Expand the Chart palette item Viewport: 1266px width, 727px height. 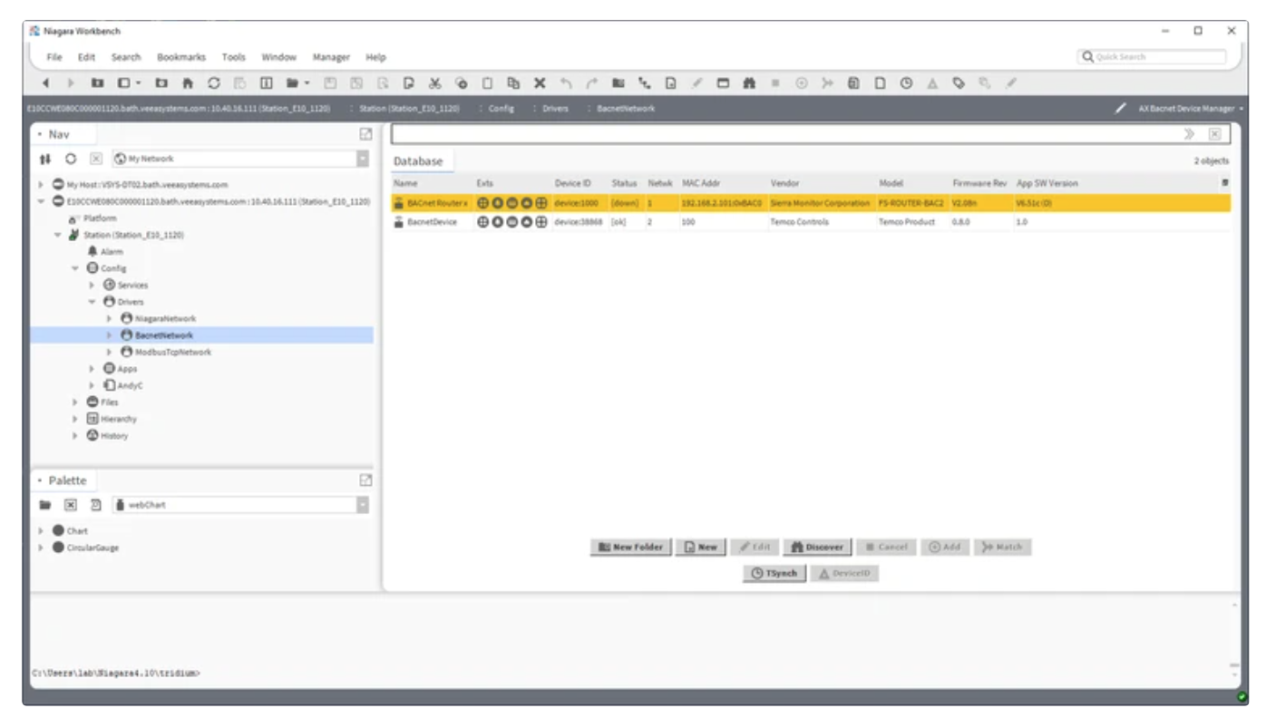[x=41, y=531]
